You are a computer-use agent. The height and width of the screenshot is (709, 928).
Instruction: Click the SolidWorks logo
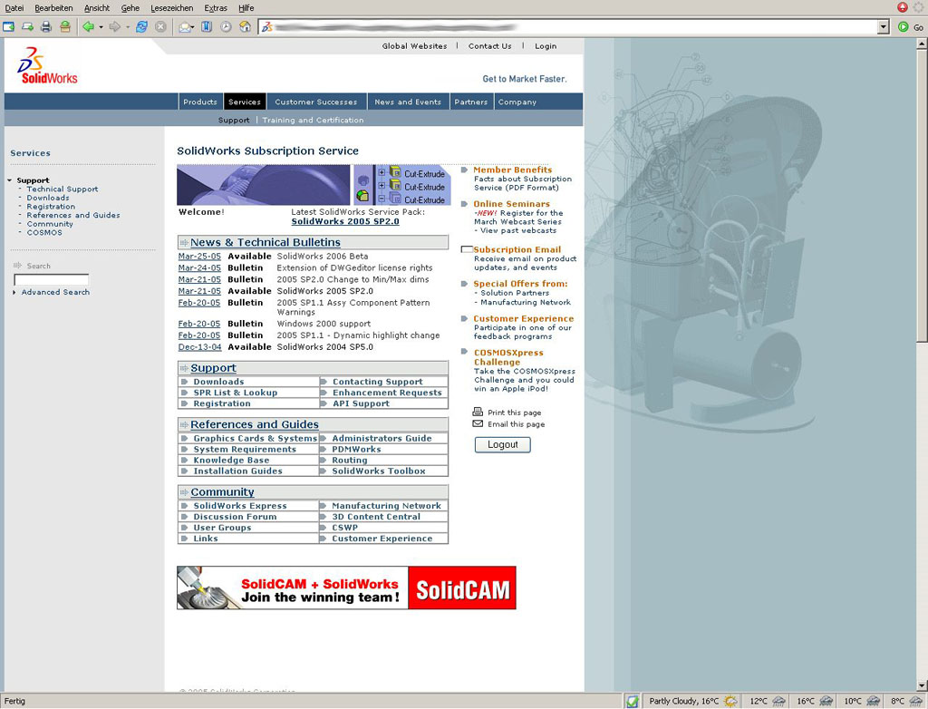47,65
